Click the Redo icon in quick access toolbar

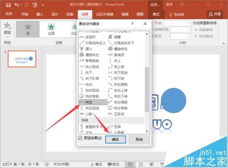tap(26, 5)
